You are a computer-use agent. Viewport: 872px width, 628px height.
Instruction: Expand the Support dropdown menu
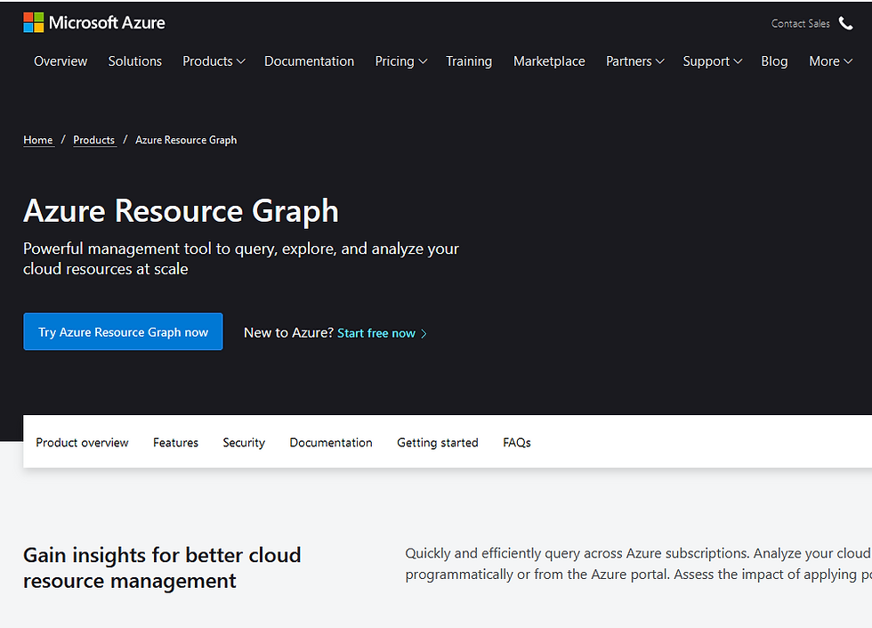pos(713,61)
